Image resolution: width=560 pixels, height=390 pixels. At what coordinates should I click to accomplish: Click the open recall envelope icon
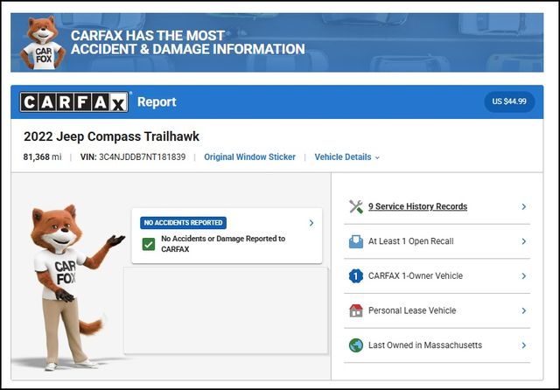click(x=355, y=241)
